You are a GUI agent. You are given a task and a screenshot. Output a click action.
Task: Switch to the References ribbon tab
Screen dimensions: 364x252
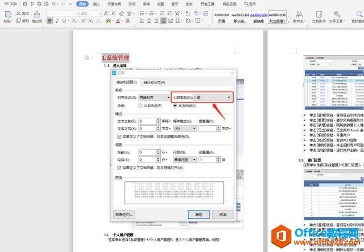pos(132,4)
